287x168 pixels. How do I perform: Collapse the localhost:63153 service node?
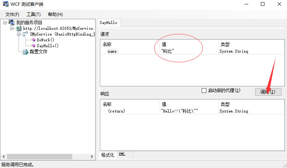tap(12, 28)
